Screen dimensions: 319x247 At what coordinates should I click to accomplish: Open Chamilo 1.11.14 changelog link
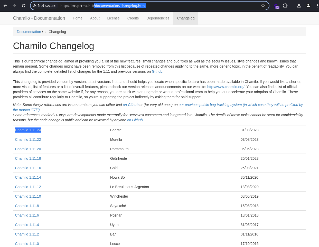coord(28,177)
